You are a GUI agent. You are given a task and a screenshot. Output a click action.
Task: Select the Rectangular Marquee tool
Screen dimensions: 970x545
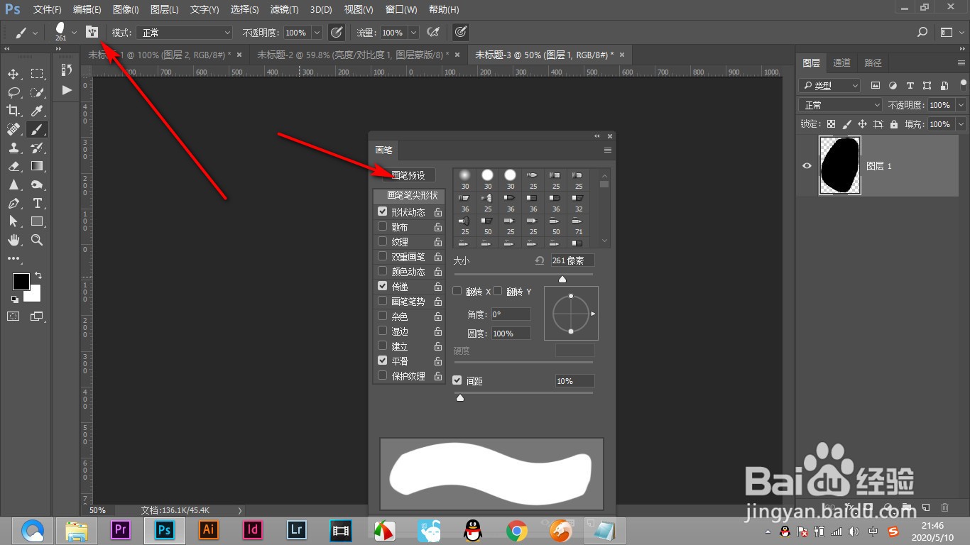[37, 74]
